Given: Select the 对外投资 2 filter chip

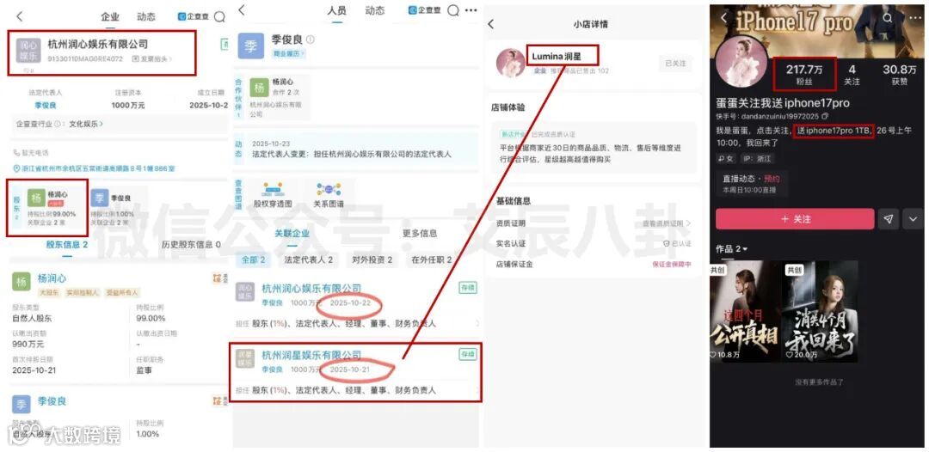Looking at the screenshot, I should (x=372, y=260).
